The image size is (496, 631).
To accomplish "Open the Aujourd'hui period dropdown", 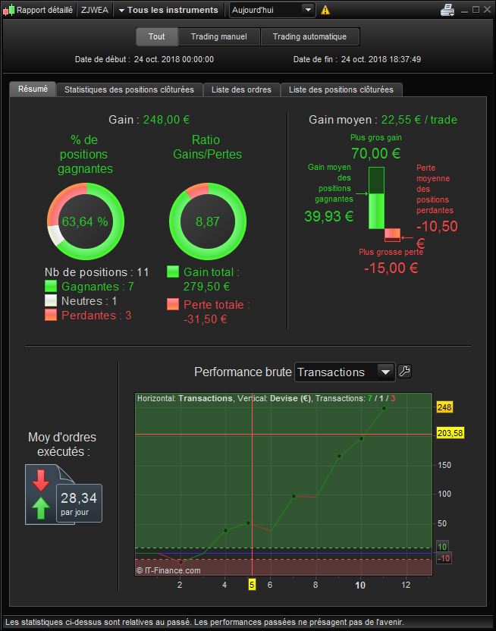I will (272, 10).
